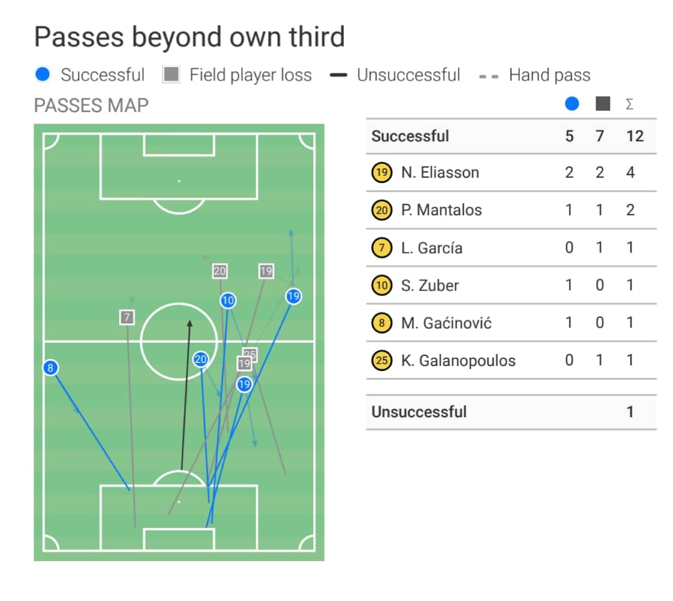Click the blue number 20 circle on the pitch
This screenshot has width=673, height=601.
click(x=200, y=359)
